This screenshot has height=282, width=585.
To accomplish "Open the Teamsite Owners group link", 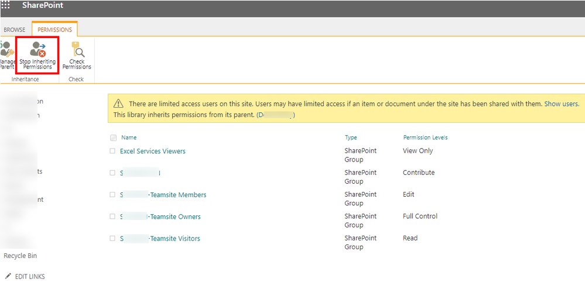I will pyautogui.click(x=160, y=216).
